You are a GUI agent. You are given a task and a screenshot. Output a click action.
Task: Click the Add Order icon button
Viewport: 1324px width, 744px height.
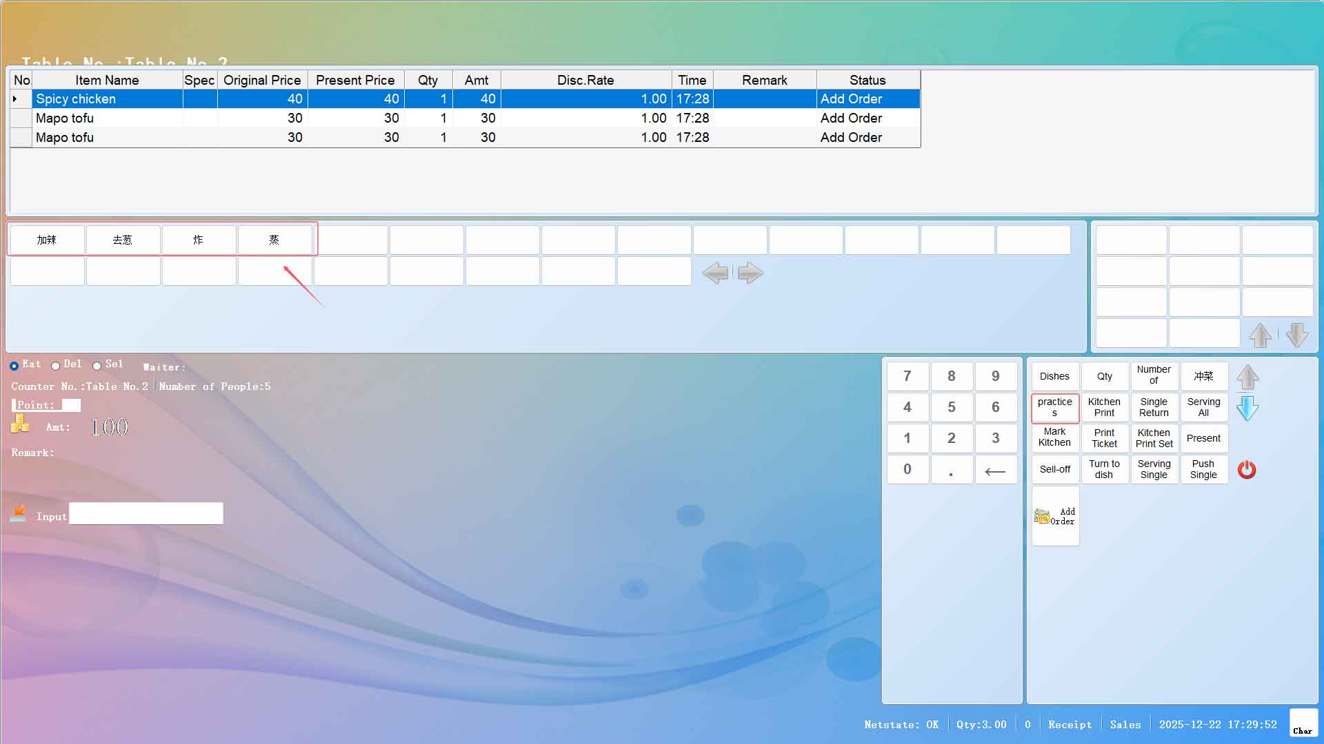[1055, 516]
